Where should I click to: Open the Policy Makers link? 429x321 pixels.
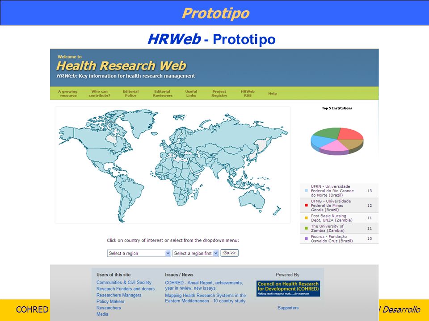click(x=110, y=301)
